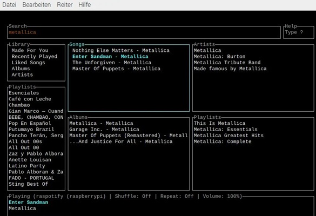The image size is (316, 216).
Task: Open playlist Metallica: Essentials
Action: (225, 130)
